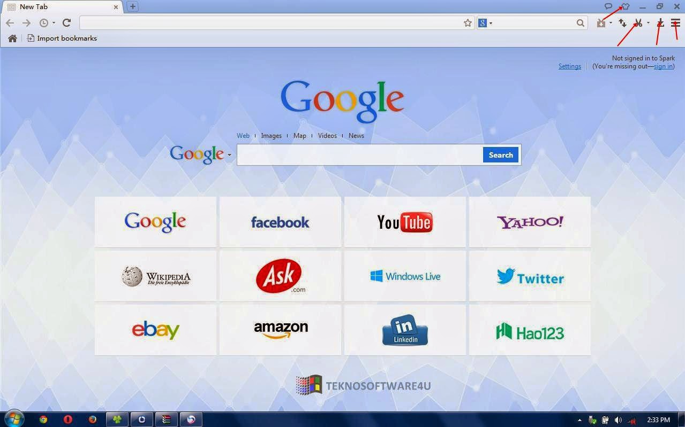Image resolution: width=685 pixels, height=427 pixels.
Task: Open the YouTube speed dial tile
Action: click(405, 222)
